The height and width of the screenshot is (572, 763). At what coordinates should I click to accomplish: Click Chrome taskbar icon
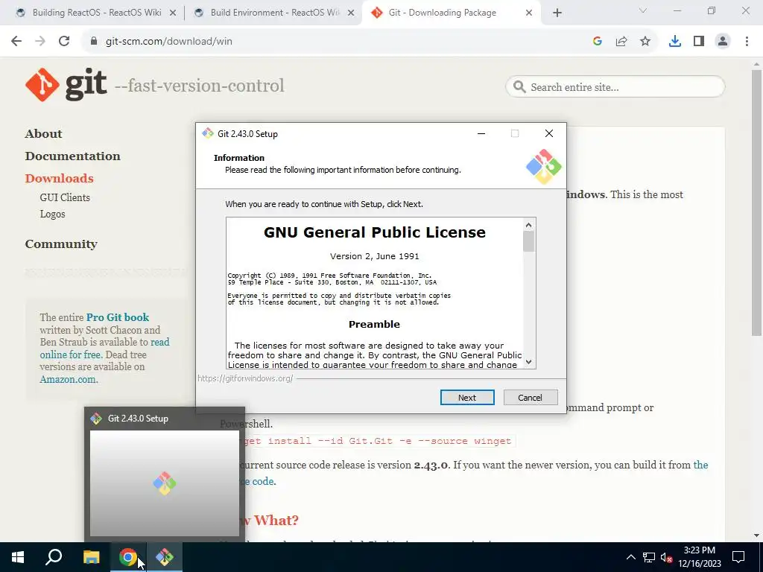(x=128, y=557)
